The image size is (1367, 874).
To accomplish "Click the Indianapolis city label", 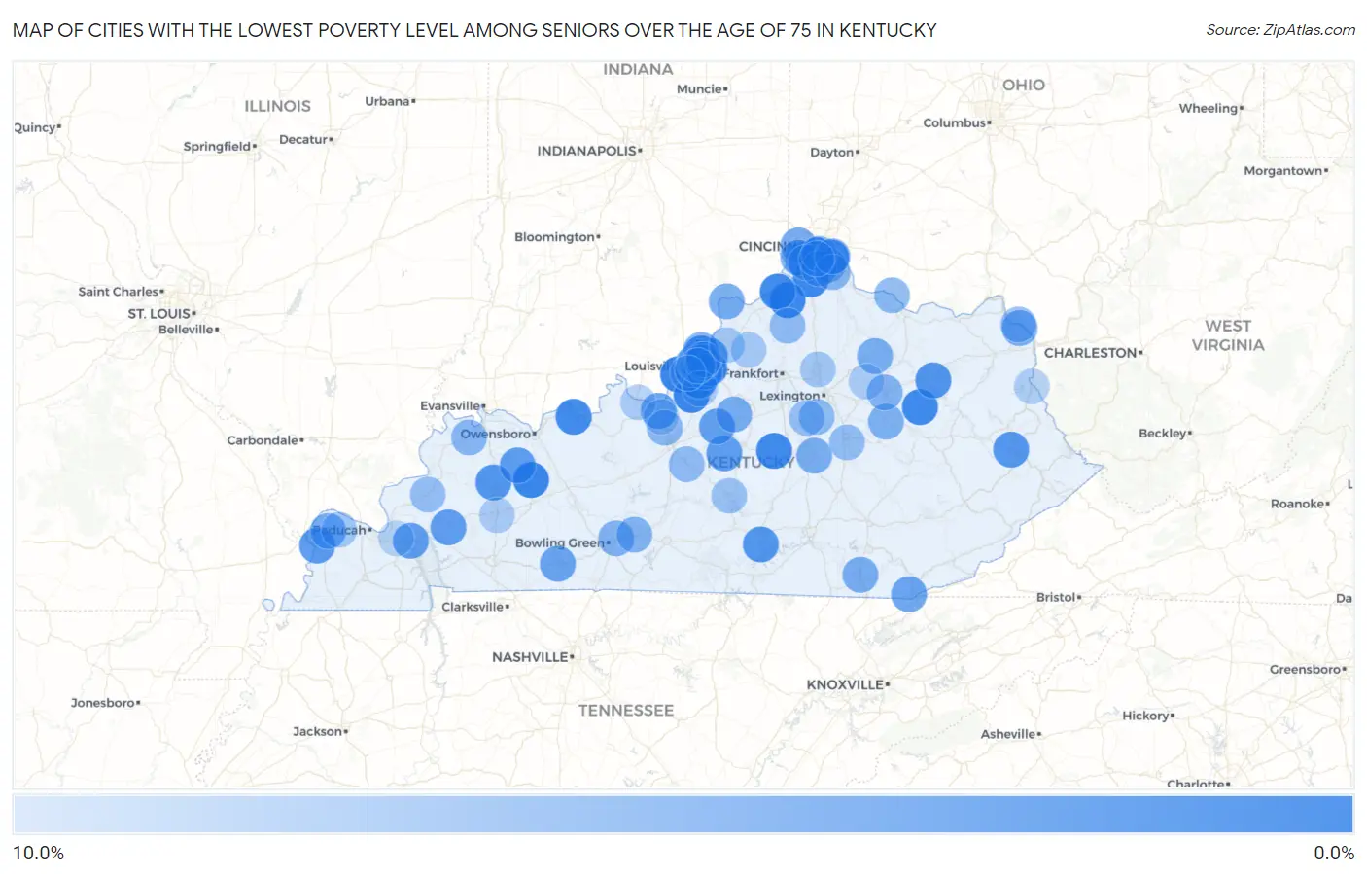I will (x=588, y=151).
